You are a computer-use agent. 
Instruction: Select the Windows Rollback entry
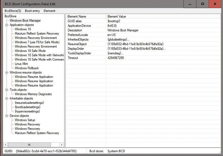[27, 68]
